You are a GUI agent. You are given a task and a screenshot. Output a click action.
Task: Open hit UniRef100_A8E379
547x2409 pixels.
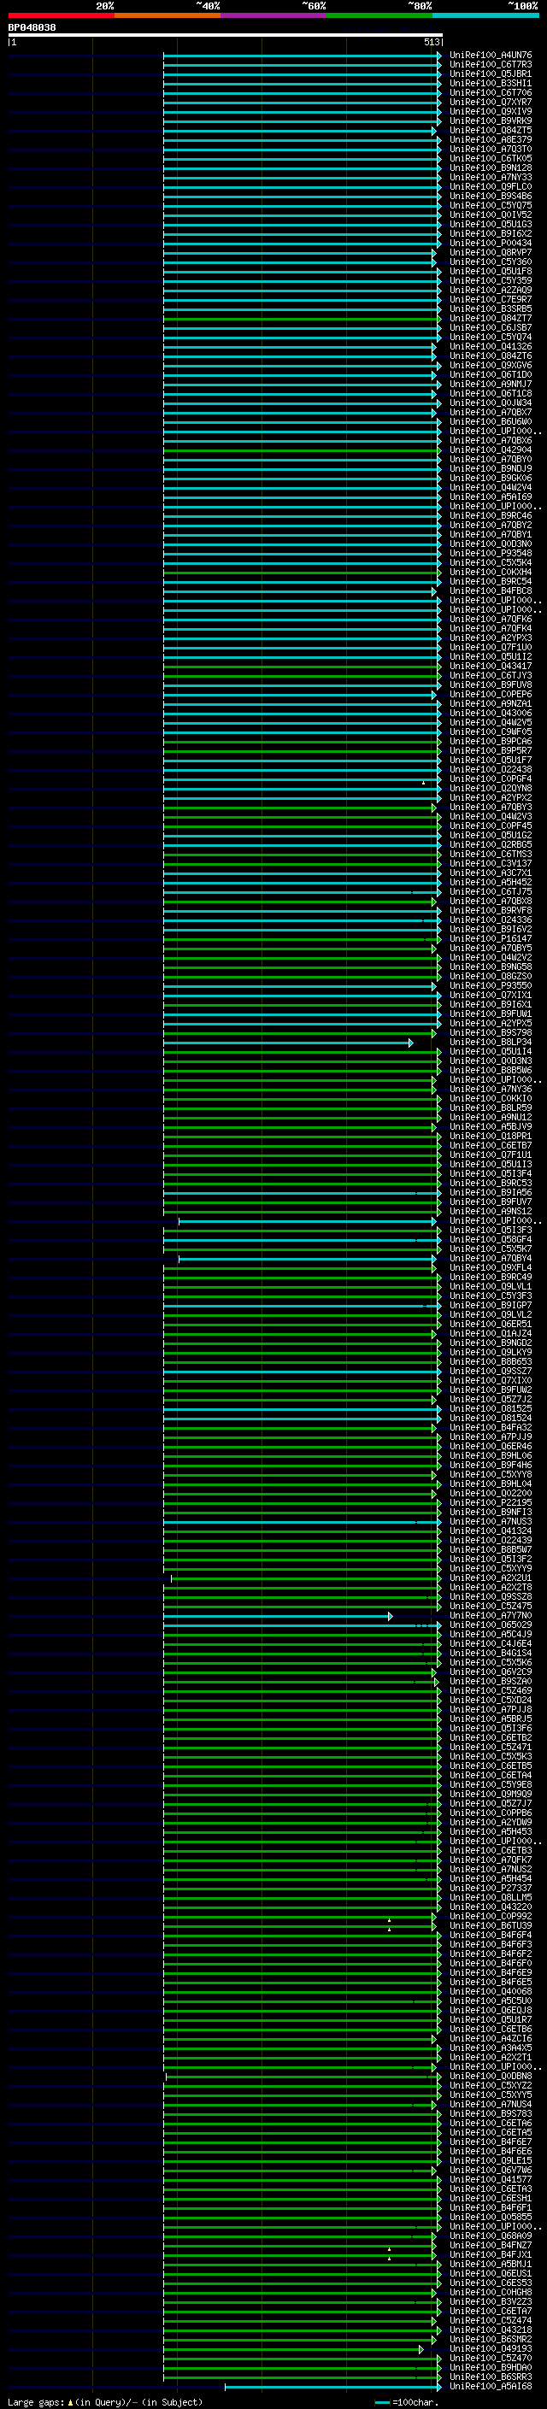pos(490,139)
